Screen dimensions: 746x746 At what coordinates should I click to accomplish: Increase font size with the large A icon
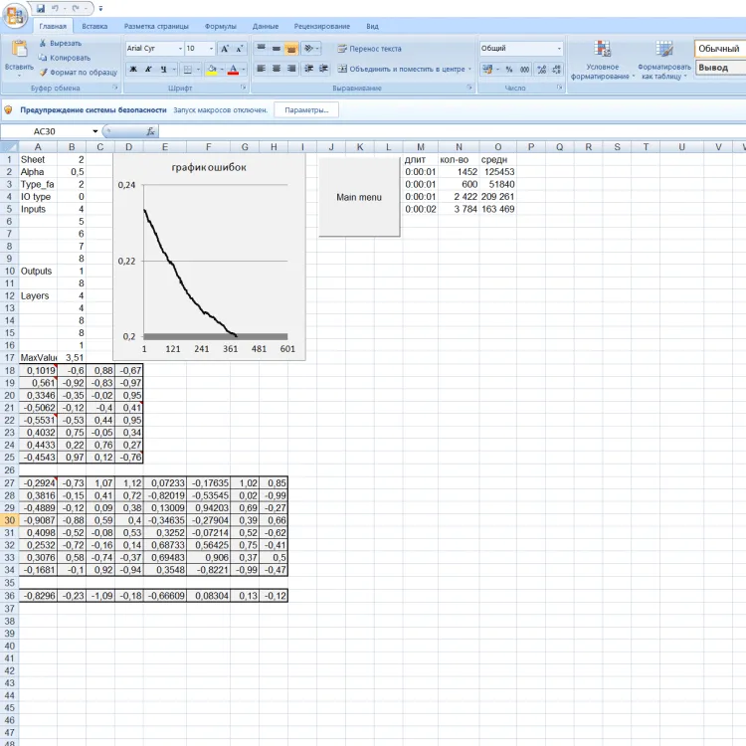(x=225, y=48)
